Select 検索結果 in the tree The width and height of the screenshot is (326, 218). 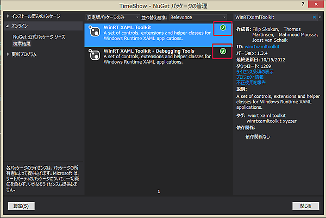(22, 43)
